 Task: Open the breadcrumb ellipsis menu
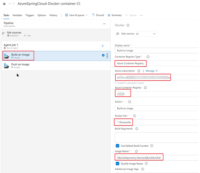tap(10, 4)
